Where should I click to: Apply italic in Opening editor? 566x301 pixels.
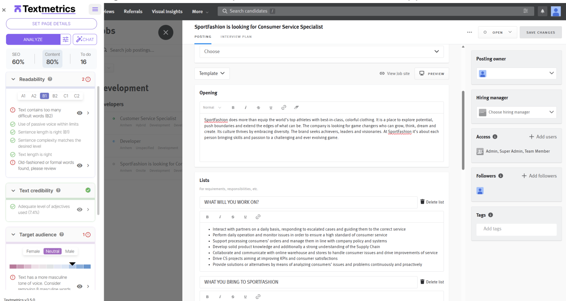[x=246, y=107]
